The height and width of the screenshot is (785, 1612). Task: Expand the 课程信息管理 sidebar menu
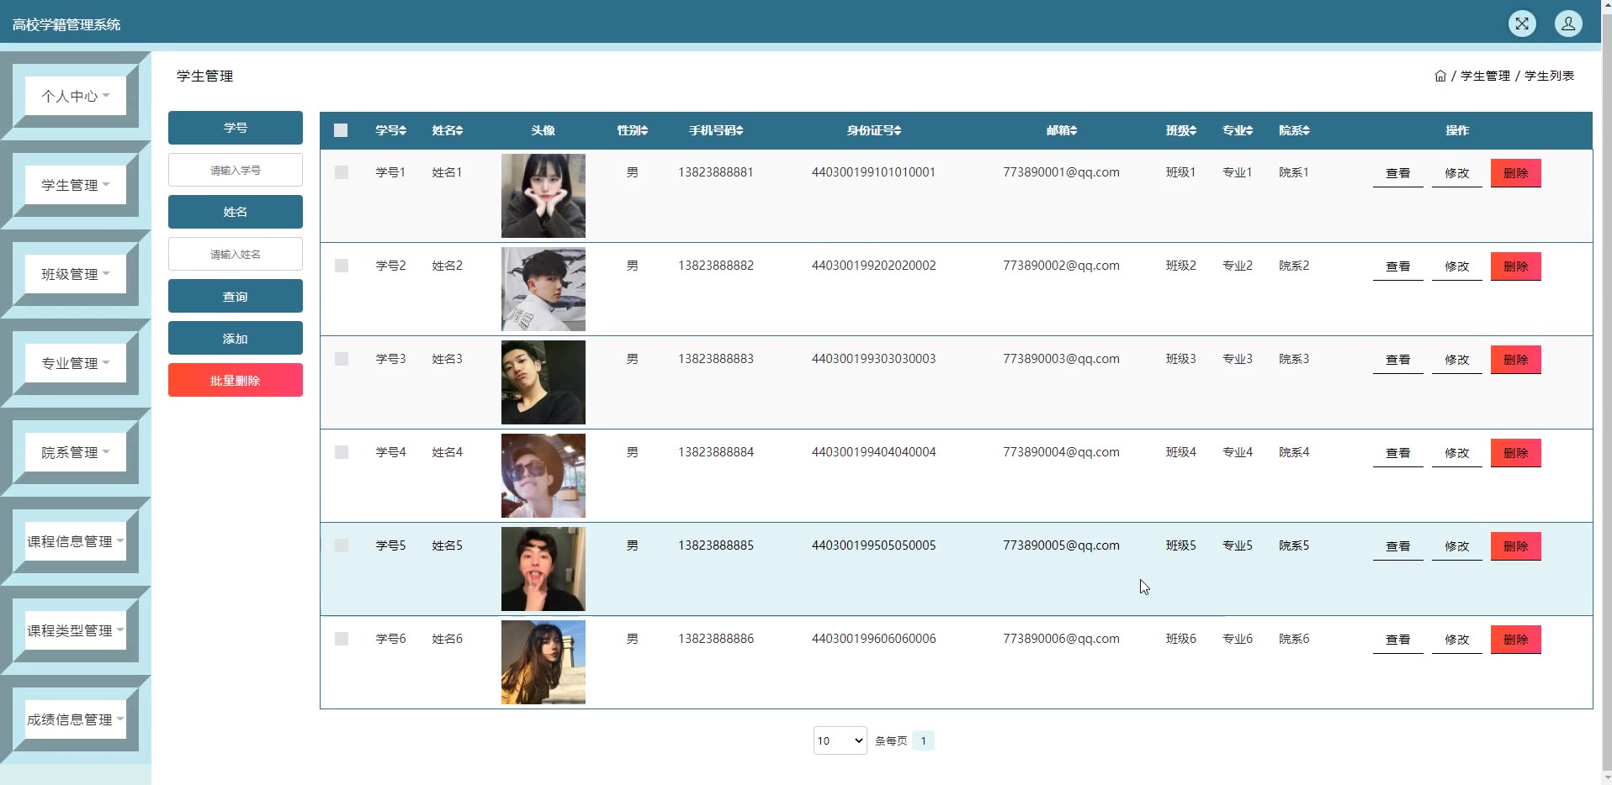click(76, 541)
